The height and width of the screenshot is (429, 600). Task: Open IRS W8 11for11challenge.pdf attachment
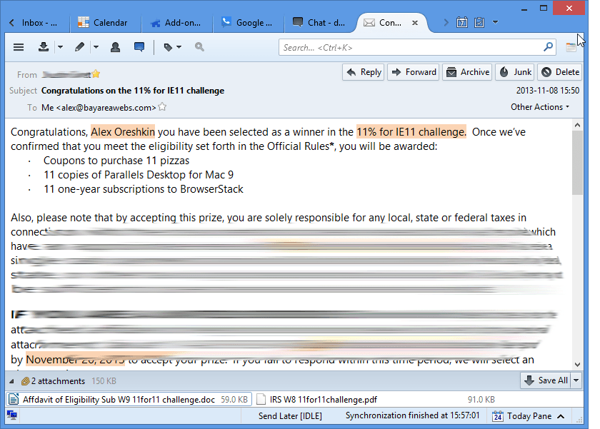click(376, 400)
